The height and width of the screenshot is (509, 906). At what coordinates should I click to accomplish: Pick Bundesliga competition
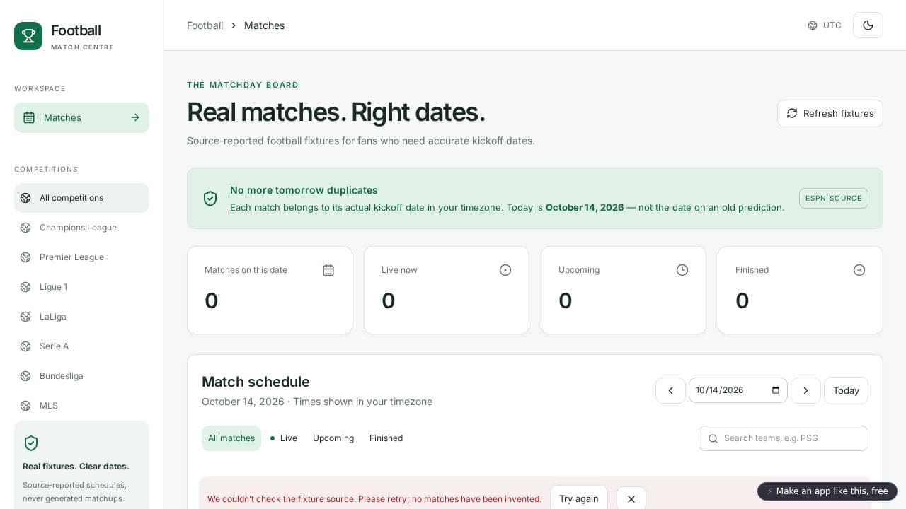click(x=81, y=376)
